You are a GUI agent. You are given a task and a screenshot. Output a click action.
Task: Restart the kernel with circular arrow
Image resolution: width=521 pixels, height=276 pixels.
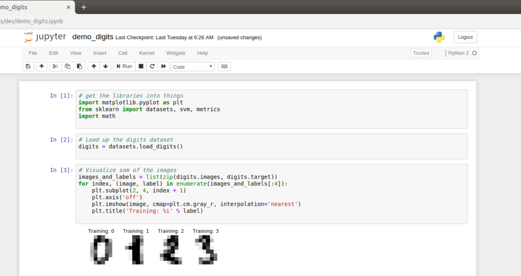(x=152, y=66)
